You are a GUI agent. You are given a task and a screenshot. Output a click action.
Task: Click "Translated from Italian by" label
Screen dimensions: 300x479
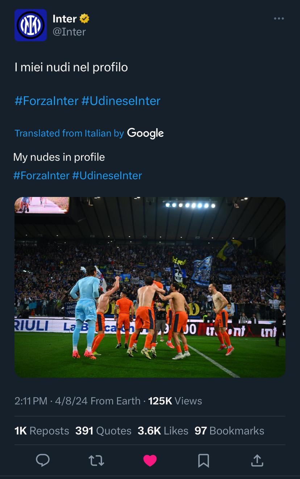69,133
